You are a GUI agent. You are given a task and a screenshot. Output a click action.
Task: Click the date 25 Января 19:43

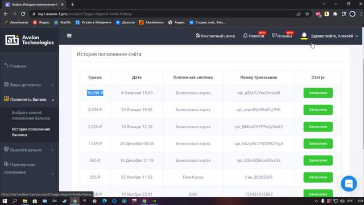tap(136, 110)
